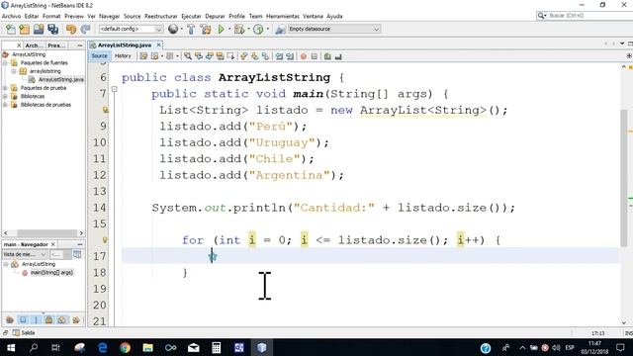633x356 pixels.
Task: Click the Toggle Highlight Search icon
Action: pyautogui.click(x=220, y=56)
